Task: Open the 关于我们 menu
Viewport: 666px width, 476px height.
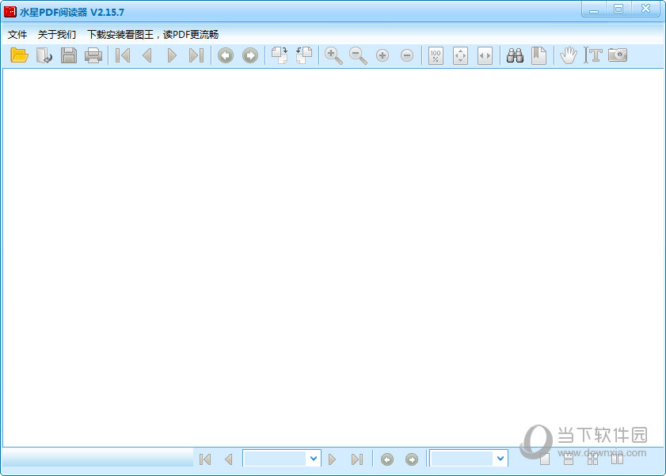Action: pos(57,34)
